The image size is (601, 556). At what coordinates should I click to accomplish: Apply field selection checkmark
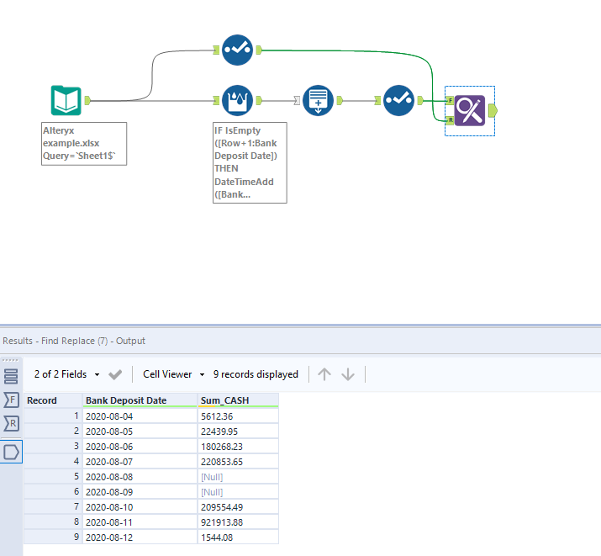[115, 374]
